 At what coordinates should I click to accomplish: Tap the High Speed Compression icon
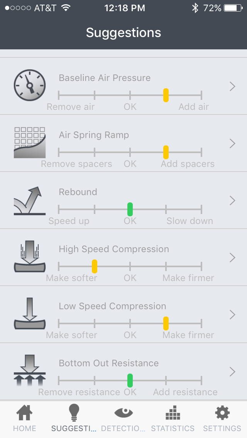pyautogui.click(x=30, y=257)
